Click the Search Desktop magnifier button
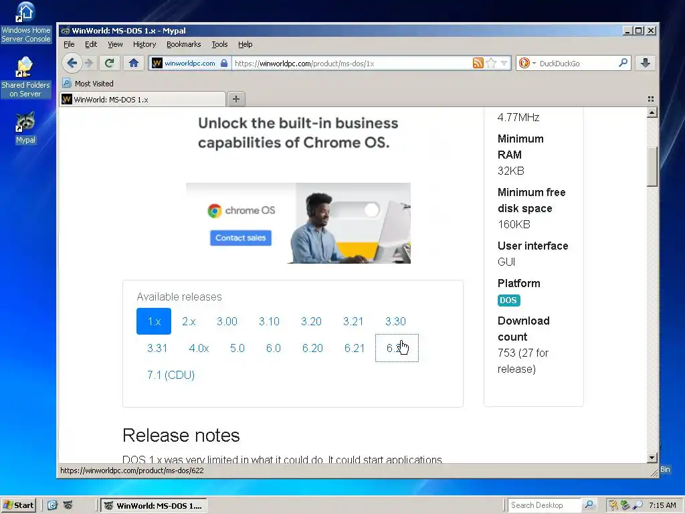 coord(589,505)
